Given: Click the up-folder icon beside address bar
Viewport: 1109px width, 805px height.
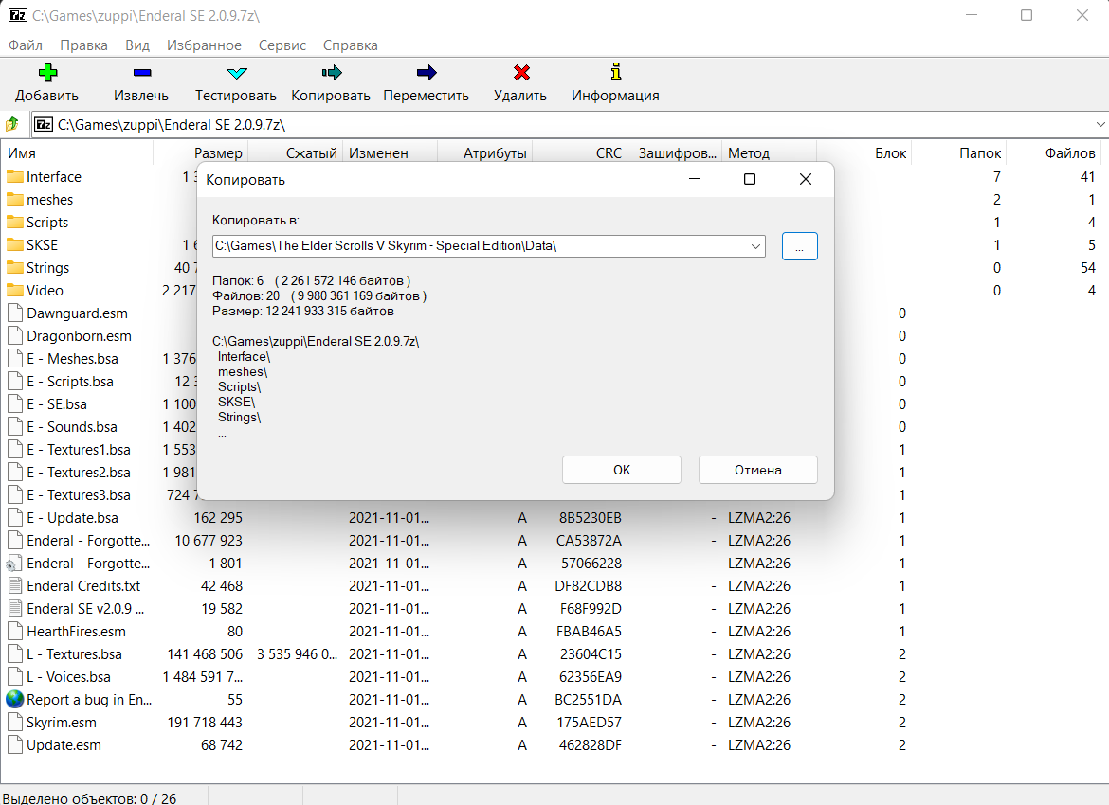Looking at the screenshot, I should (x=12, y=124).
